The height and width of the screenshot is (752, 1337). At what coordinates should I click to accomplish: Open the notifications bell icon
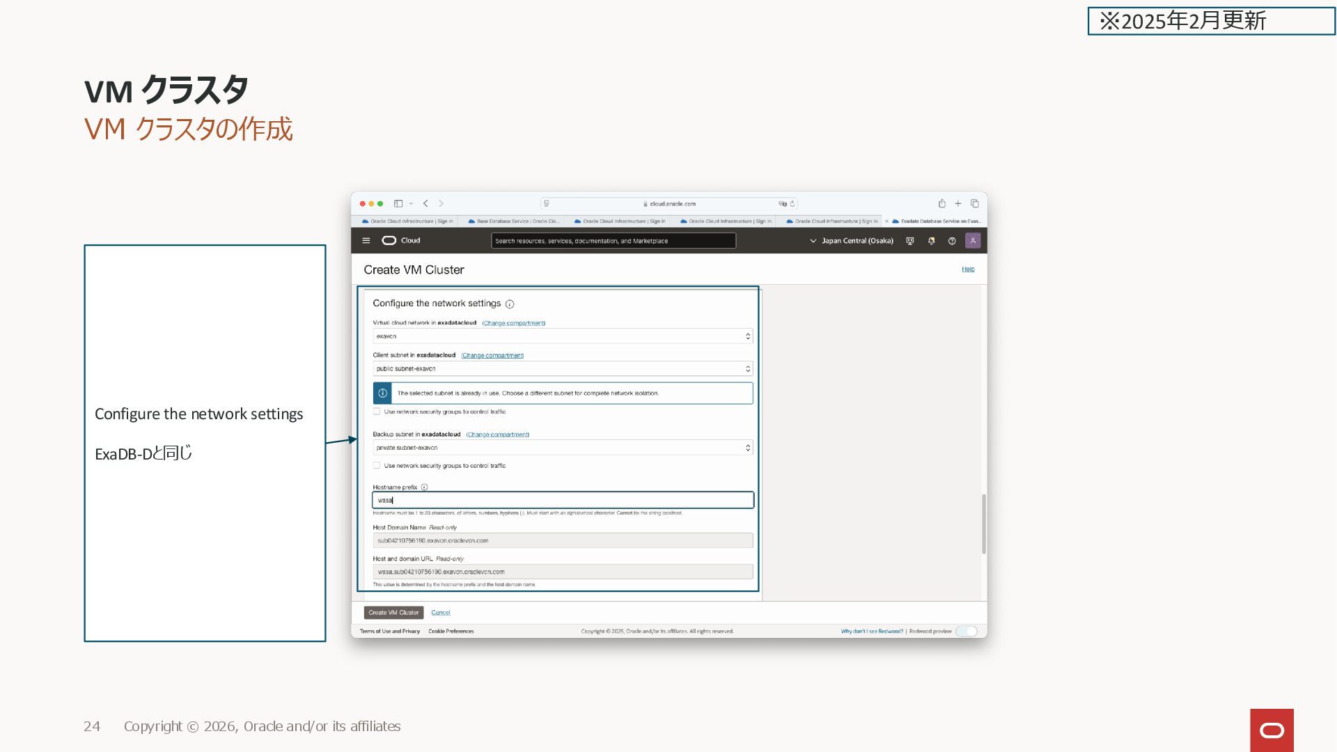(x=931, y=241)
